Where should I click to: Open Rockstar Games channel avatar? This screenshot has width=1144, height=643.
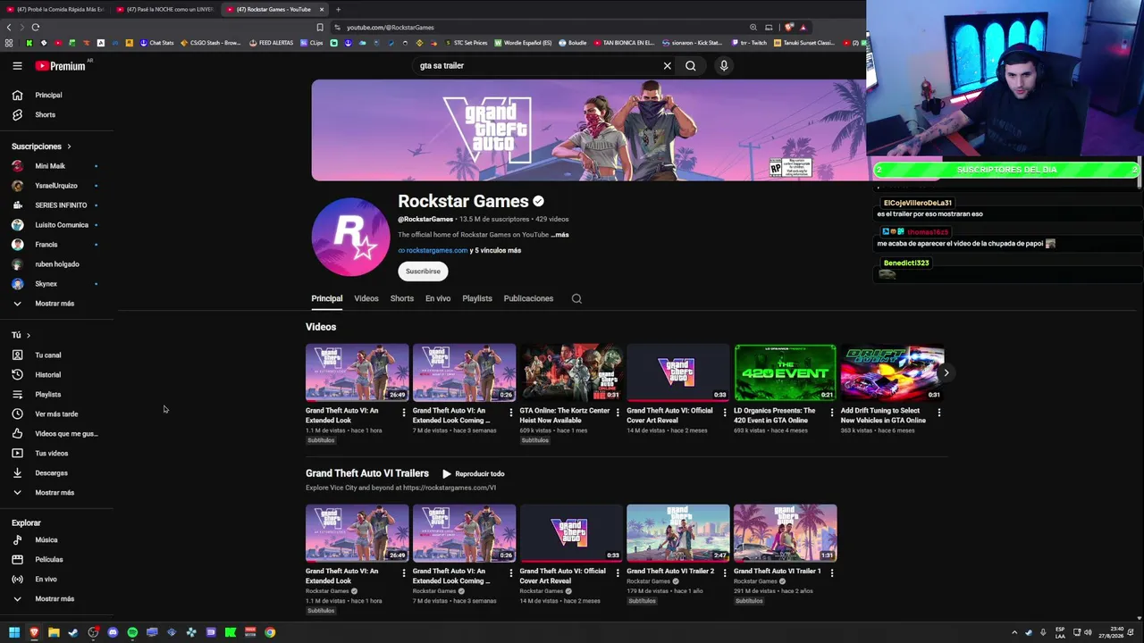[x=350, y=237]
